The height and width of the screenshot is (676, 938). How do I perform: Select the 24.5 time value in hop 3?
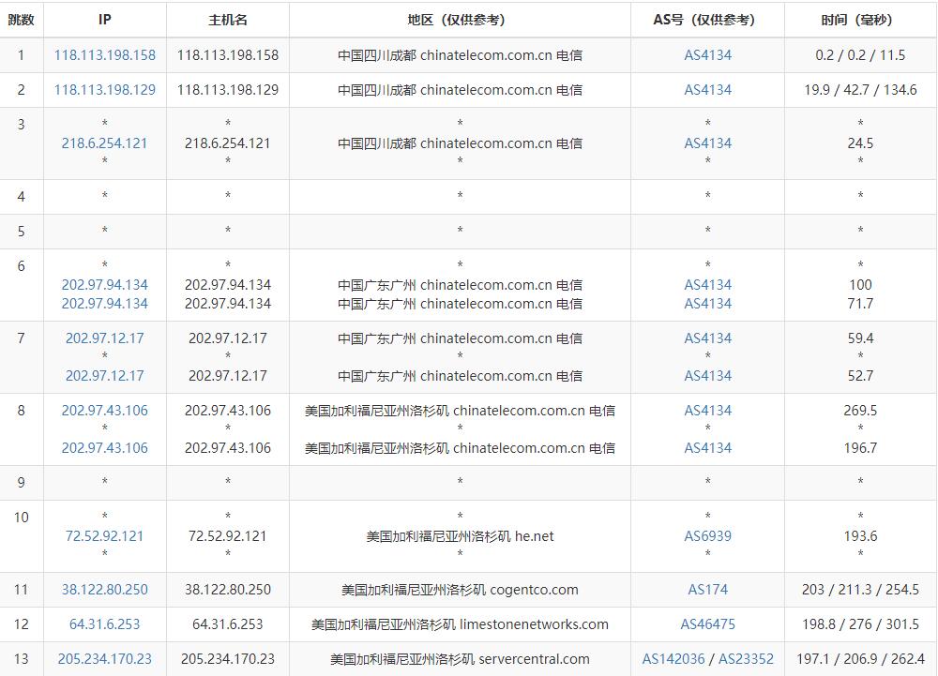[860, 143]
